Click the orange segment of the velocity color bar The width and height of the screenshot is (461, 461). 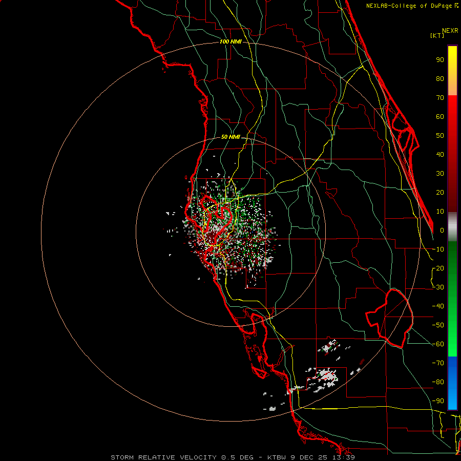[452, 85]
